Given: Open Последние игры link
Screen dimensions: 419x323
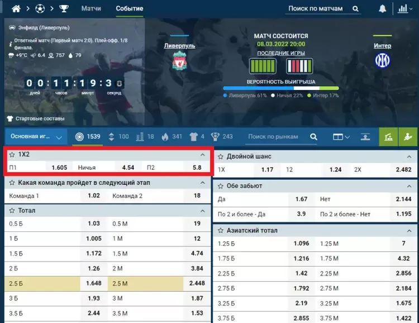Looking at the screenshot, I should pyautogui.click(x=281, y=53).
